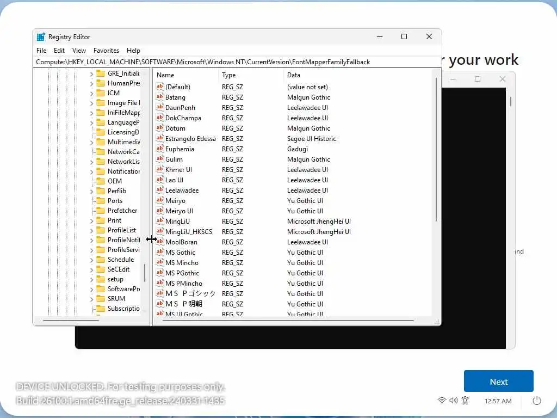The height and width of the screenshot is (418, 557).
Task: Click the volume speaker icon
Action: pos(453,401)
